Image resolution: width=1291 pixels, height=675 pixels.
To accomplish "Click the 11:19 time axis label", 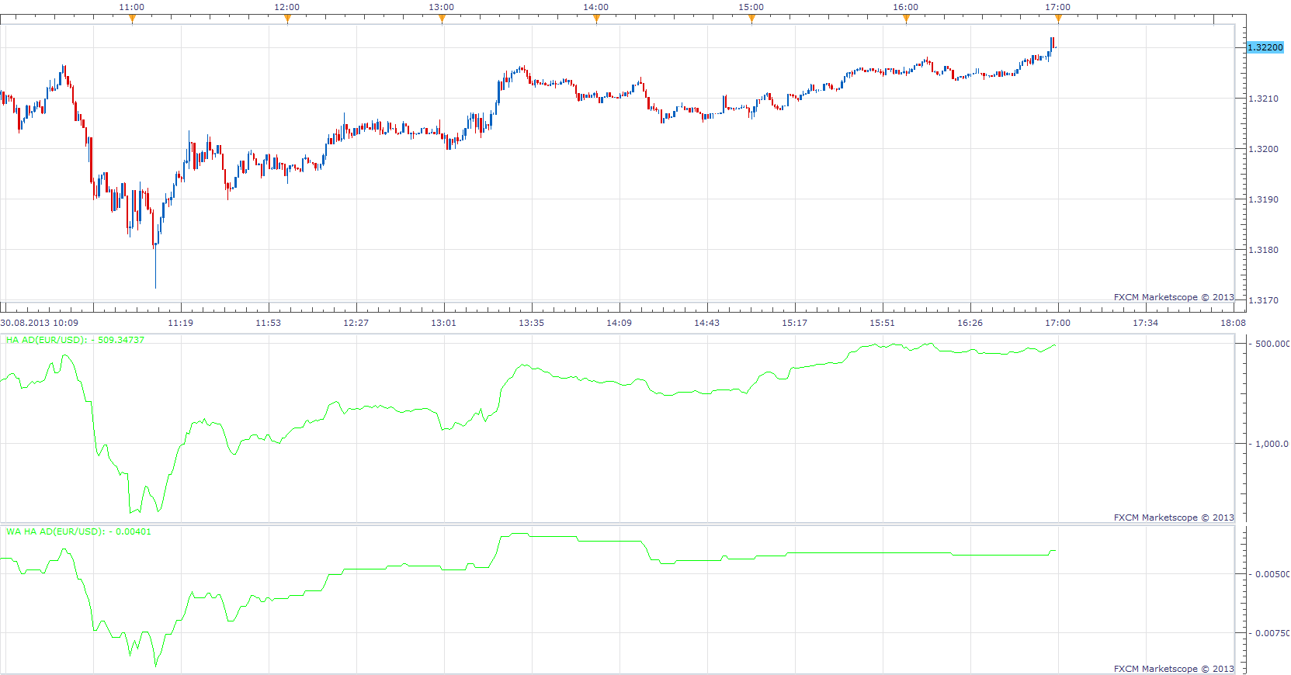I will pyautogui.click(x=181, y=323).
